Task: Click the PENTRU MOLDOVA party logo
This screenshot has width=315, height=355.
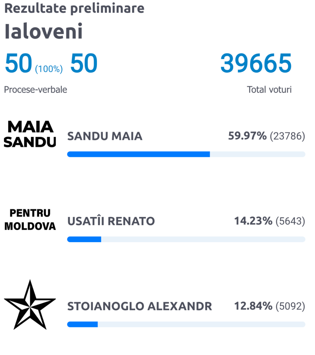Action: coord(30,219)
